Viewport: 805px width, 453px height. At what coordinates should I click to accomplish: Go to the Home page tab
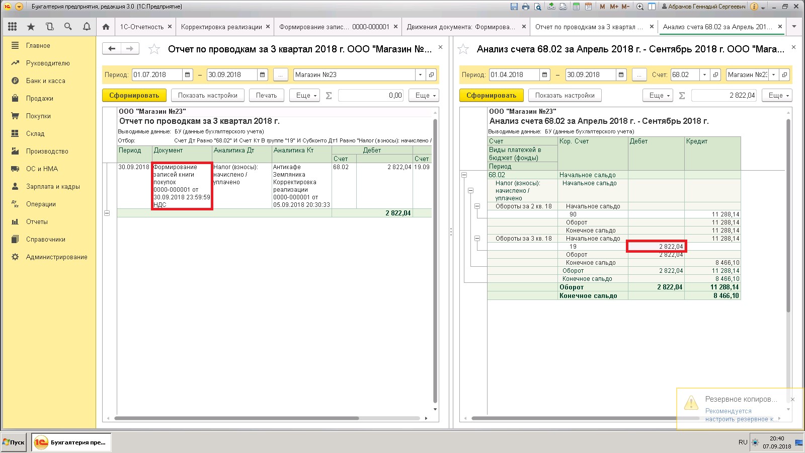point(106,27)
